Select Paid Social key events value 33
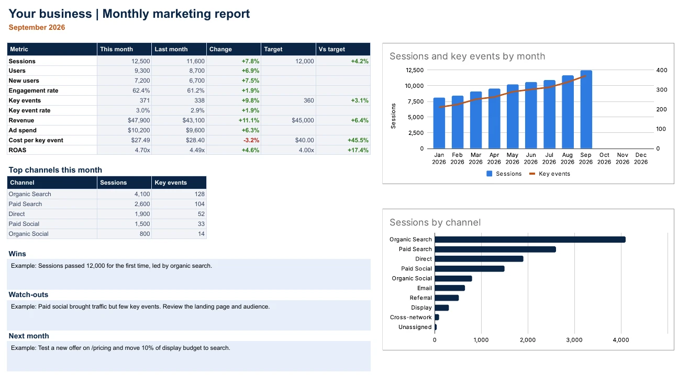678x375 pixels. (201, 224)
